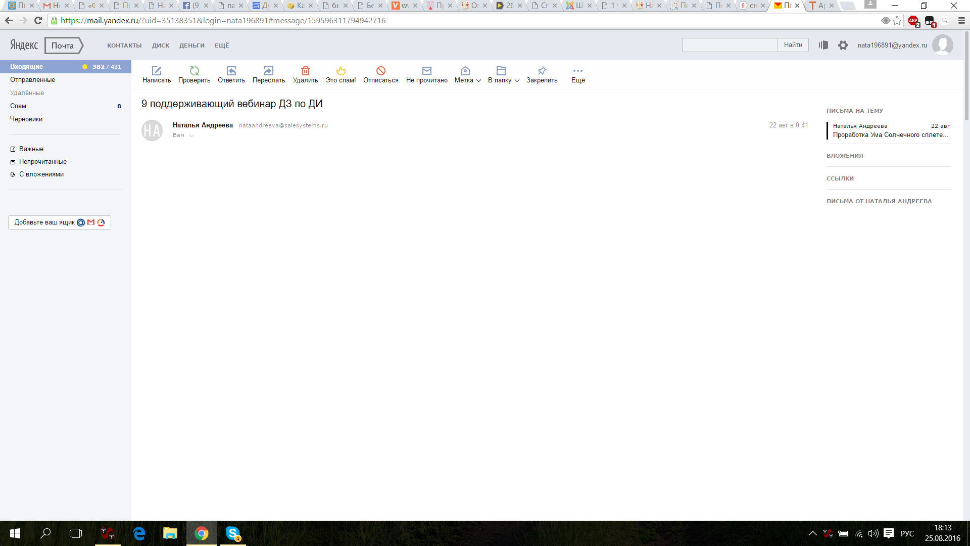The height and width of the screenshot is (546, 970).
Task: Click the Проверить refresh mail icon
Action: pos(194,71)
